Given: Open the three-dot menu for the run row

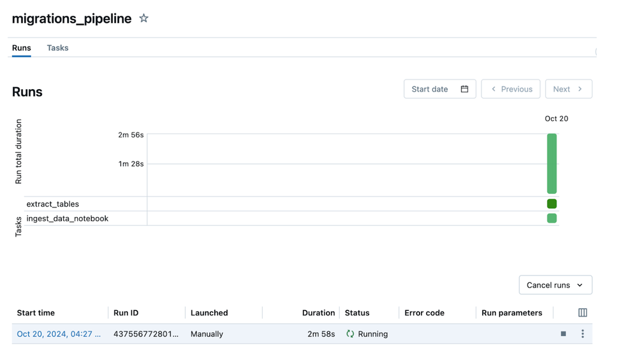Looking at the screenshot, I should 582,334.
